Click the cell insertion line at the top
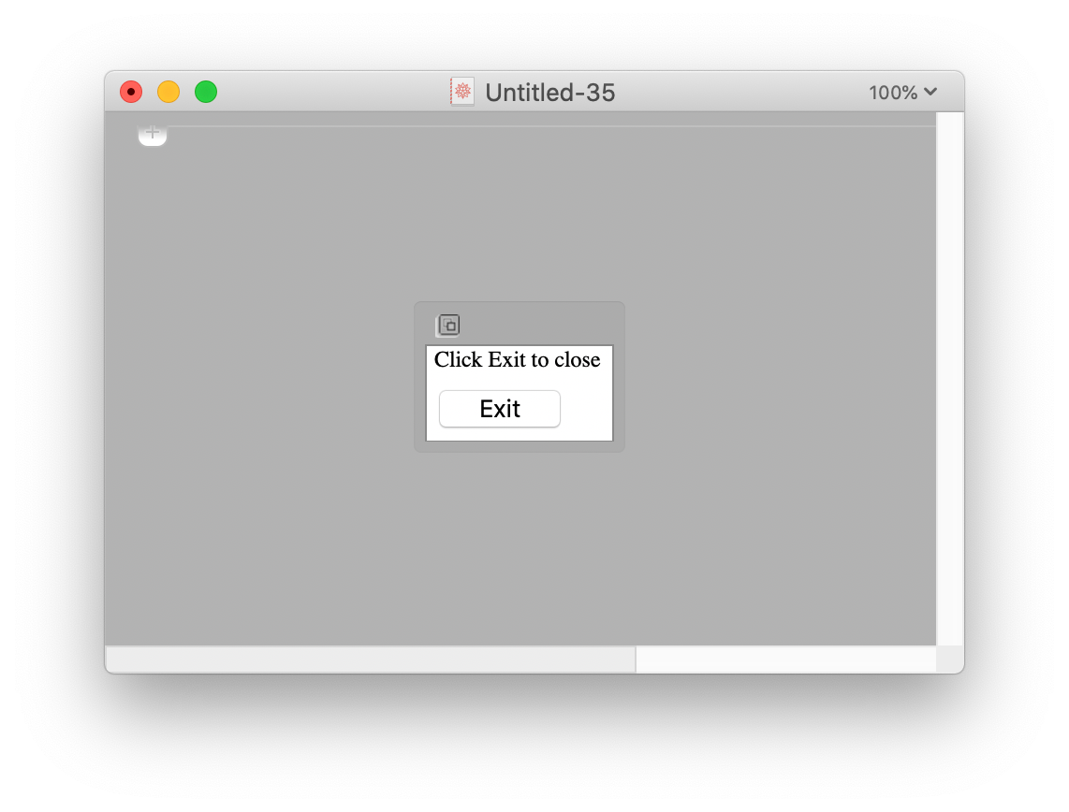The width and height of the screenshot is (1069, 812). tap(550, 126)
